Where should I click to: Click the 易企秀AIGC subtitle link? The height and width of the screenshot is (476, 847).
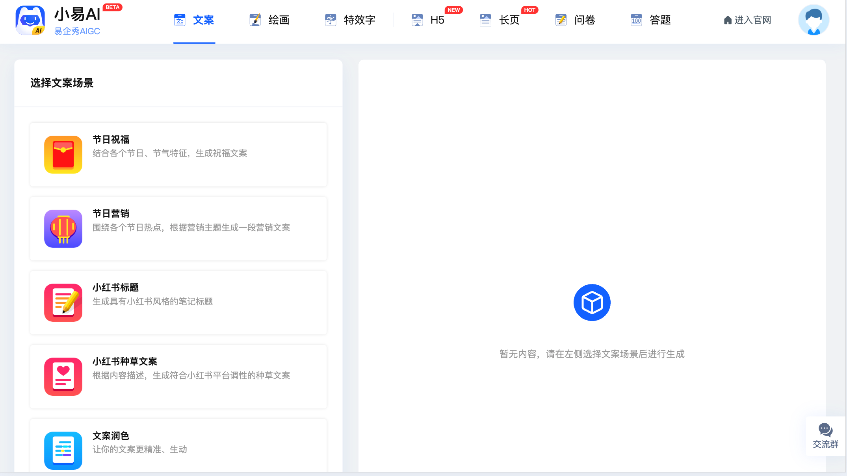(77, 31)
